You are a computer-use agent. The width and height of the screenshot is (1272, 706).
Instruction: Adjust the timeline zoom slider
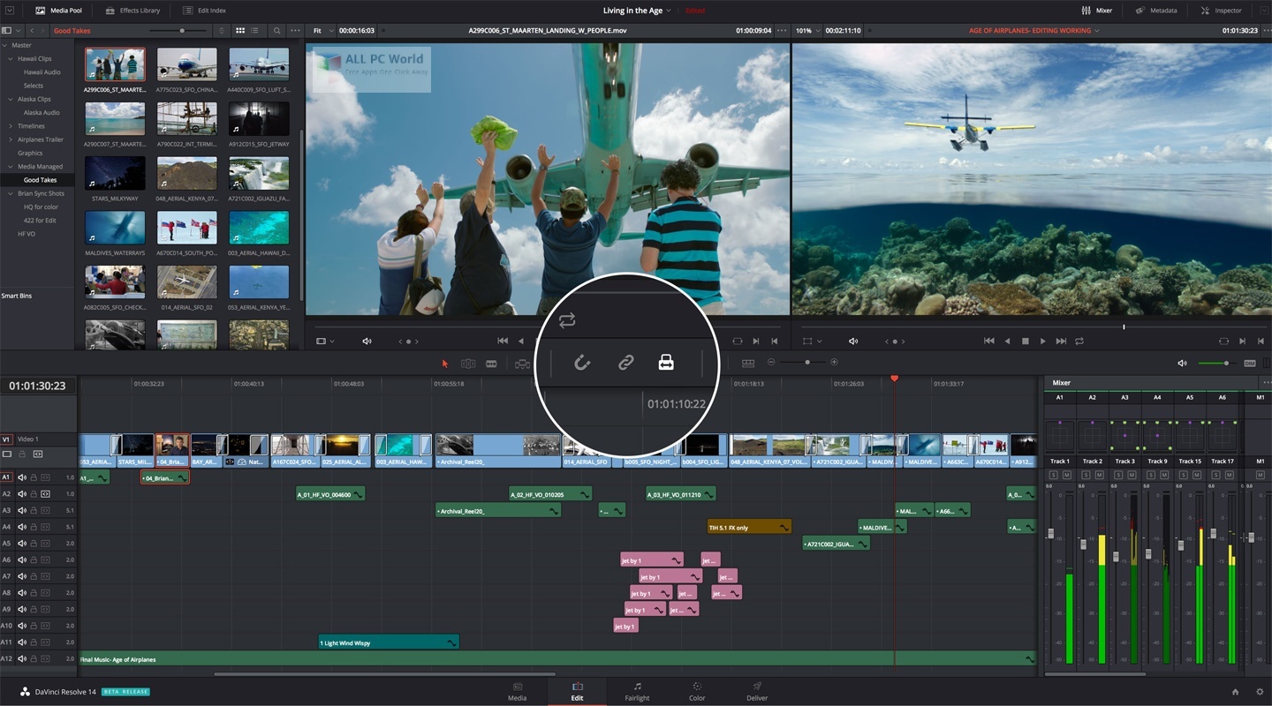[806, 363]
